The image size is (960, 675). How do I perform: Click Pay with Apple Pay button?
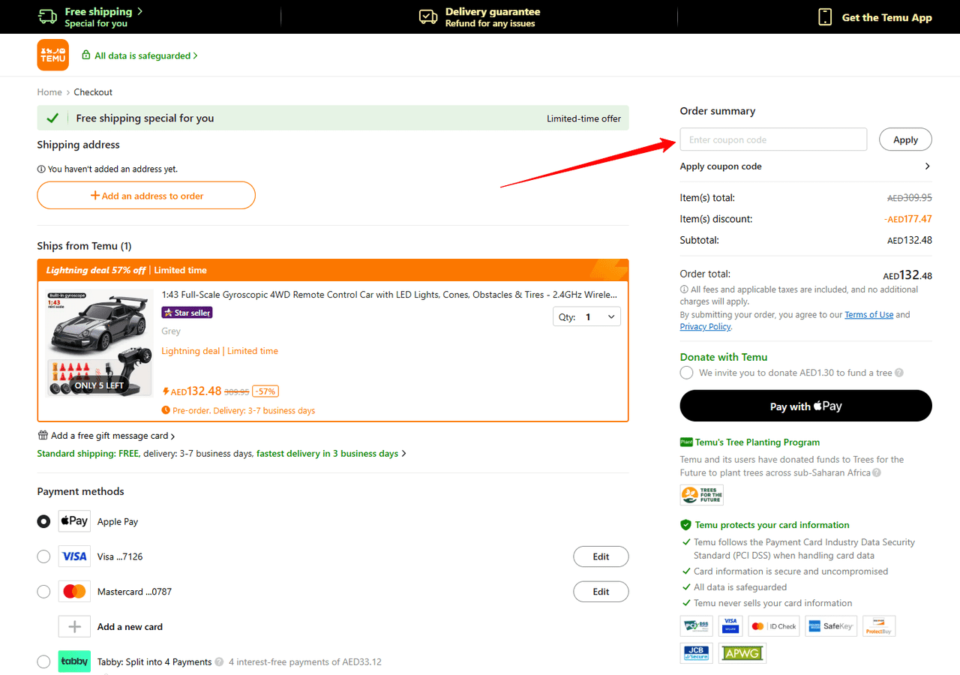pos(805,406)
